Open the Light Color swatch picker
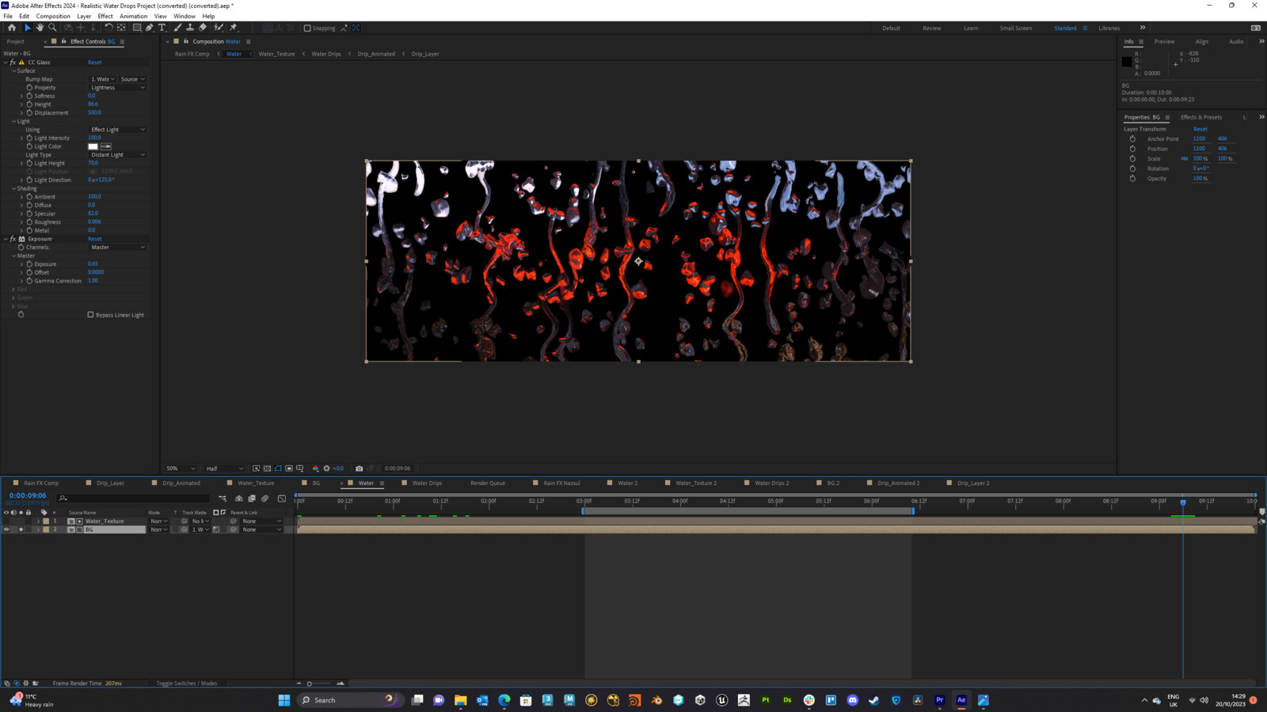 tap(93, 146)
